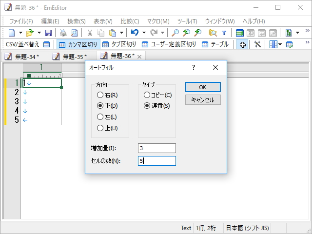Image resolution: width=312 pixels, height=234 pixels.
Task: Expand the Open file dropdown arrow
Action: pos(39,33)
